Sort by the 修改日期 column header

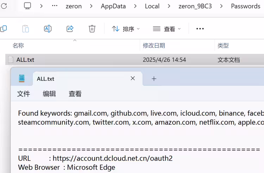pyautogui.click(x=154, y=46)
